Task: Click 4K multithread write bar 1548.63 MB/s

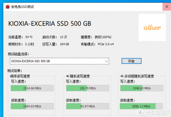Action: tap(142, 88)
